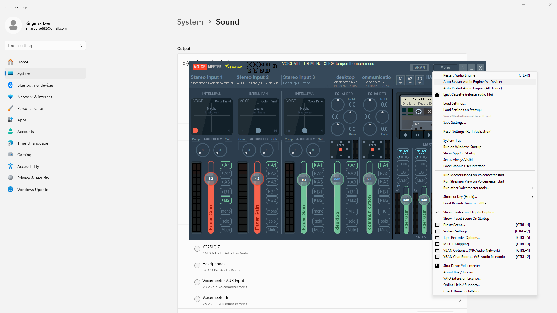The height and width of the screenshot is (313, 557).
Task: Click the System breadcrumb link
Action: pos(190,22)
